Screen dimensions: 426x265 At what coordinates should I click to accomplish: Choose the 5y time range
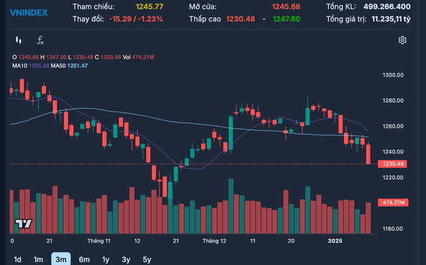click(147, 260)
